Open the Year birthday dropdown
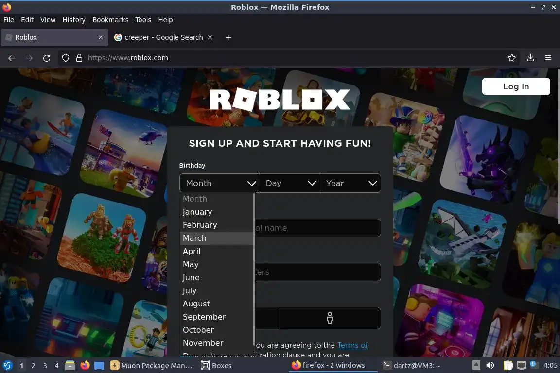Image resolution: width=560 pixels, height=373 pixels. tap(350, 183)
